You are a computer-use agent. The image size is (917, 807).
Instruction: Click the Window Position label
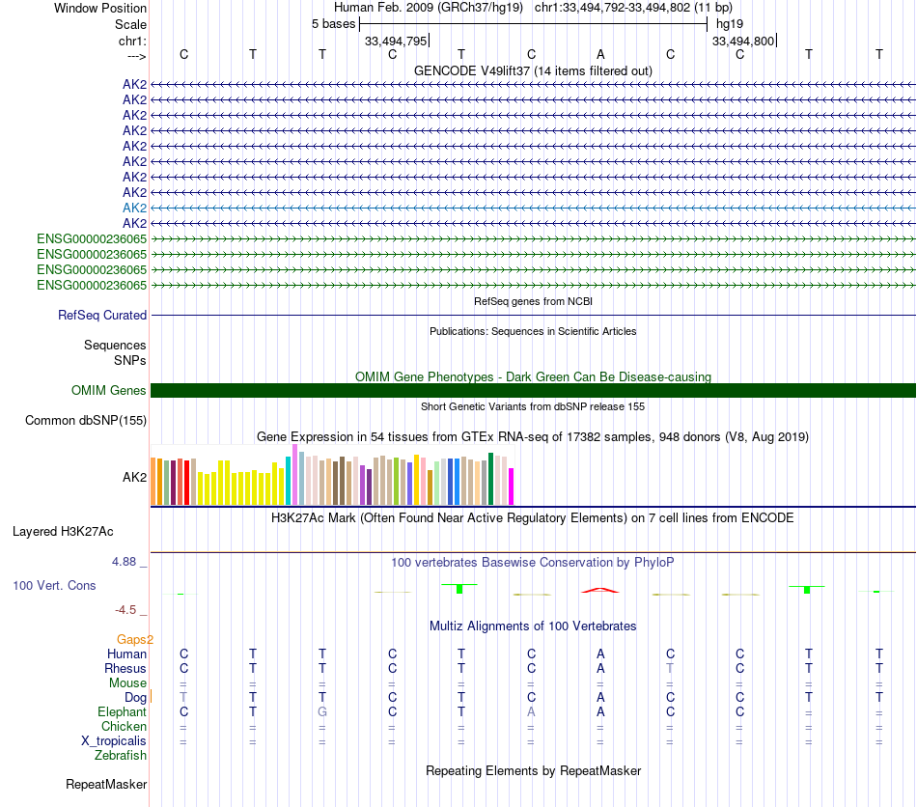[x=100, y=8]
